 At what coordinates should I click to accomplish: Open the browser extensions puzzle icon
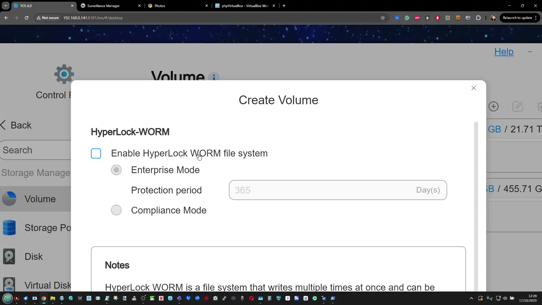478,18
